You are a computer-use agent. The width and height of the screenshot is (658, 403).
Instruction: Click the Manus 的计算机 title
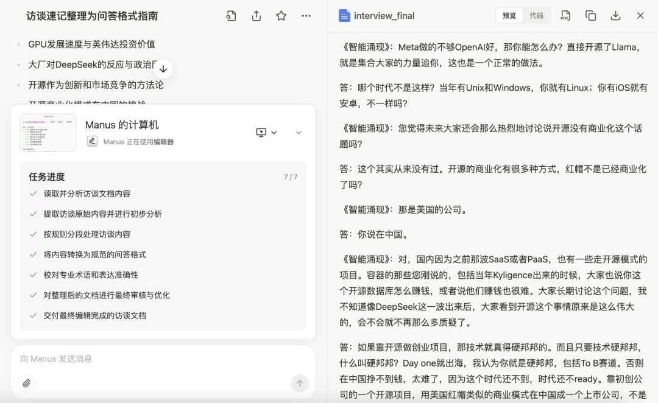click(122, 125)
